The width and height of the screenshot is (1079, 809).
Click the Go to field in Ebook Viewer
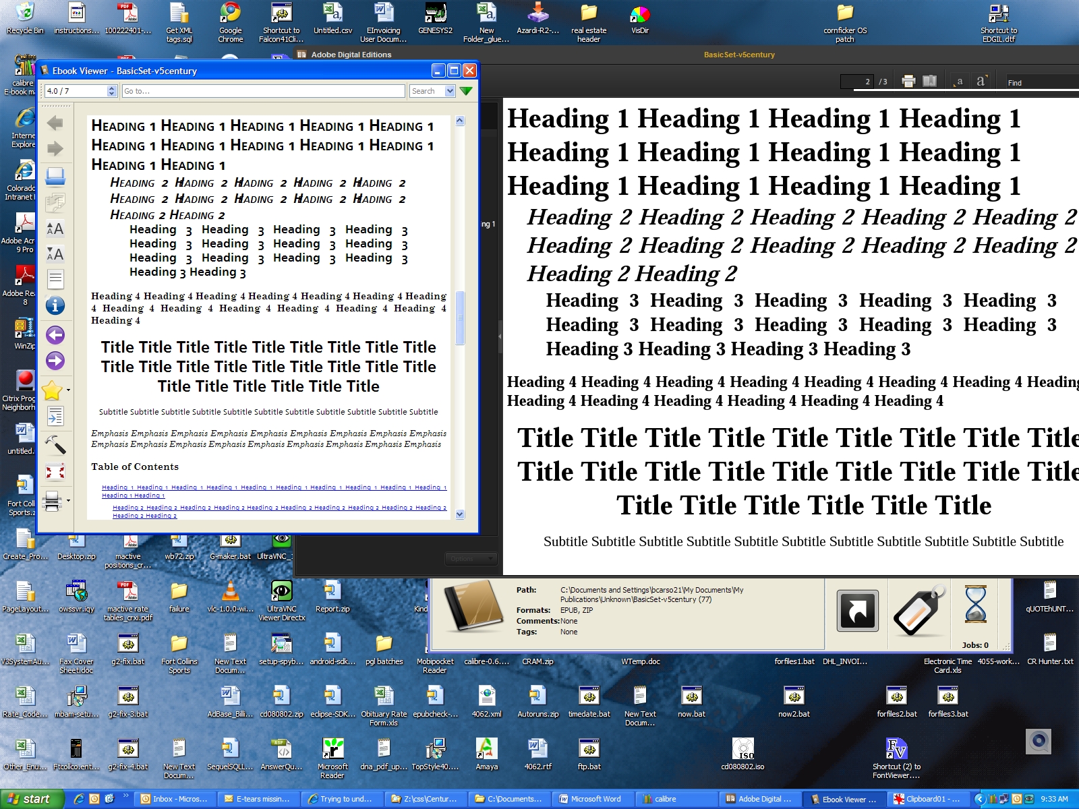[x=264, y=91]
